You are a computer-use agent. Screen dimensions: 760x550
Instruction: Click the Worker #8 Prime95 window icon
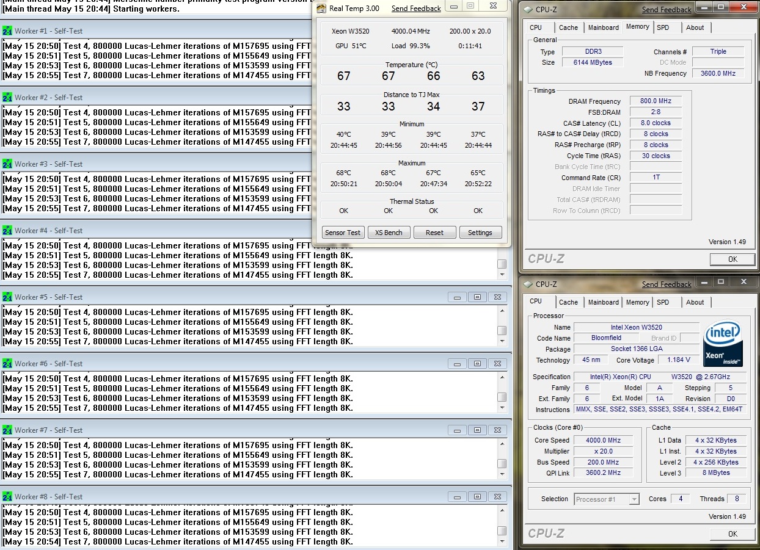[x=7, y=496]
